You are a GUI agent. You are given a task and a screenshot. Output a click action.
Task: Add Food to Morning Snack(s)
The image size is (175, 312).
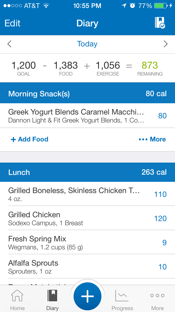click(x=30, y=139)
